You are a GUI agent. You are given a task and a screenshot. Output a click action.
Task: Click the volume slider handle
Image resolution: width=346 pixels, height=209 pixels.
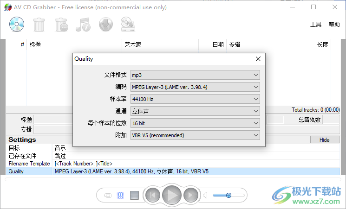[229, 196]
